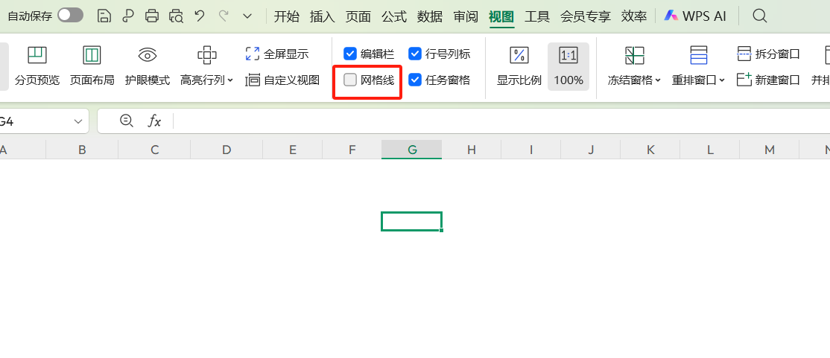830x358 pixels.
Task: Select column K header
Action: (x=650, y=150)
